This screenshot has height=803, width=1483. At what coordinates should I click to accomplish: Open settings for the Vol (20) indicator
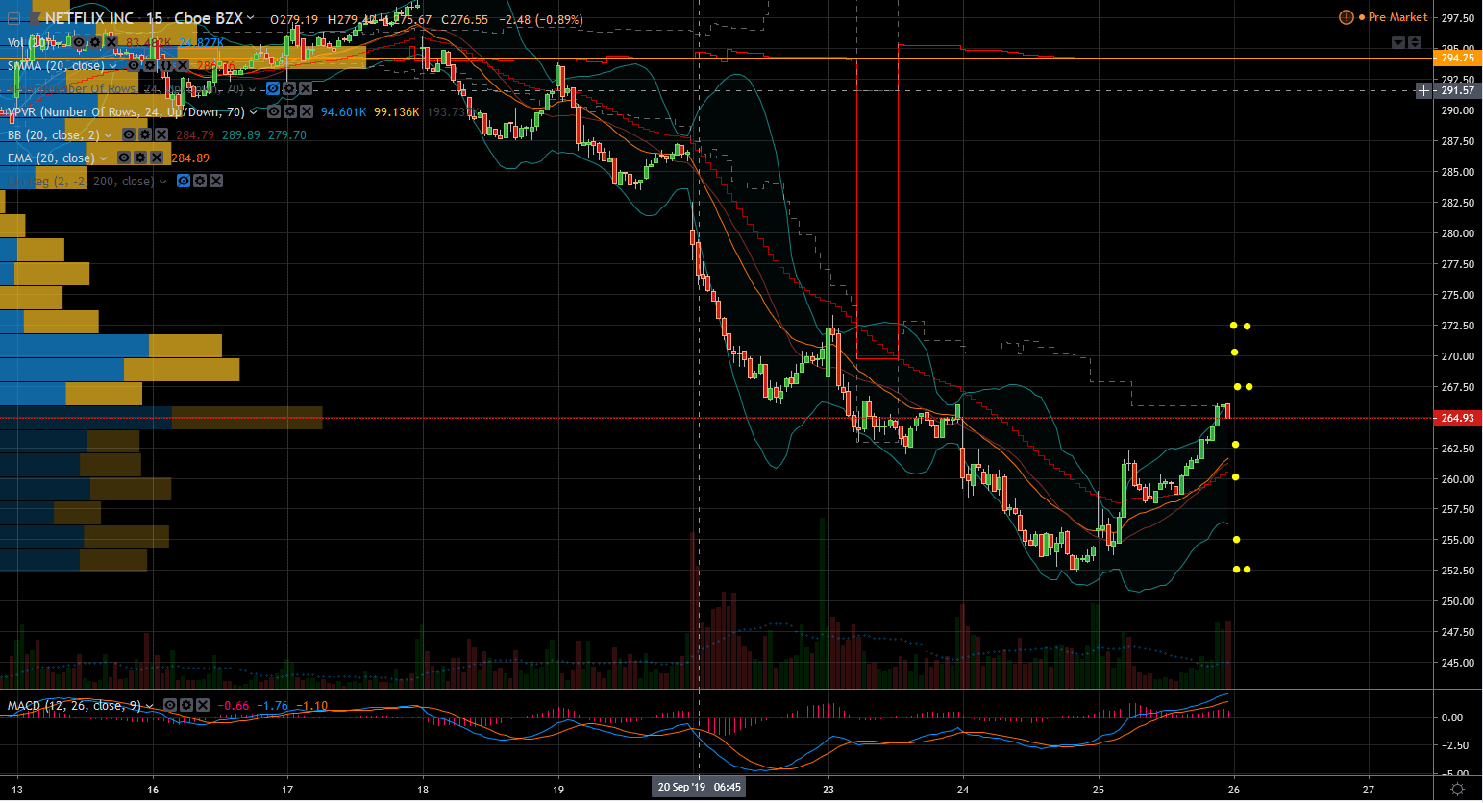pyautogui.click(x=95, y=42)
